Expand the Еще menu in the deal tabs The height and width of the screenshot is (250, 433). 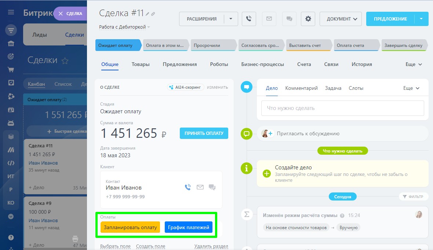(414, 64)
